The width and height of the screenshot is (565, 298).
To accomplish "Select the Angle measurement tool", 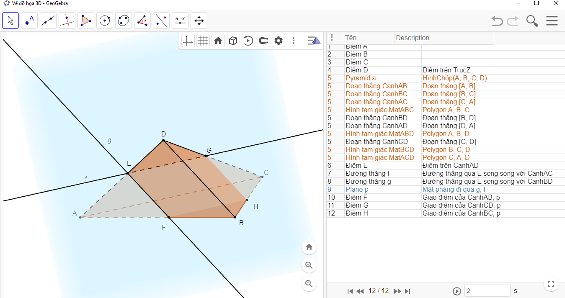I will pos(142,21).
